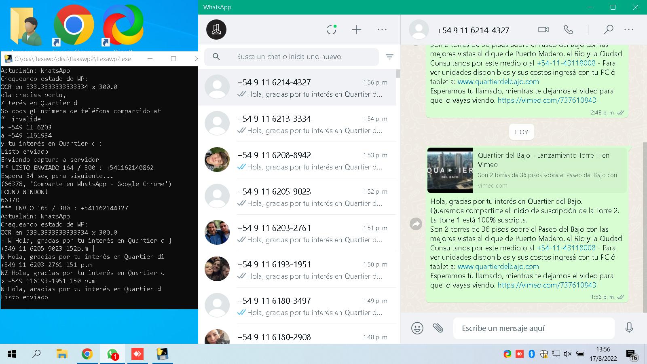Switch to WhatsApp taskbar icon

[112, 354]
